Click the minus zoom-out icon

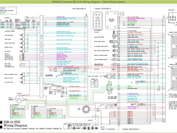click(79, 128)
